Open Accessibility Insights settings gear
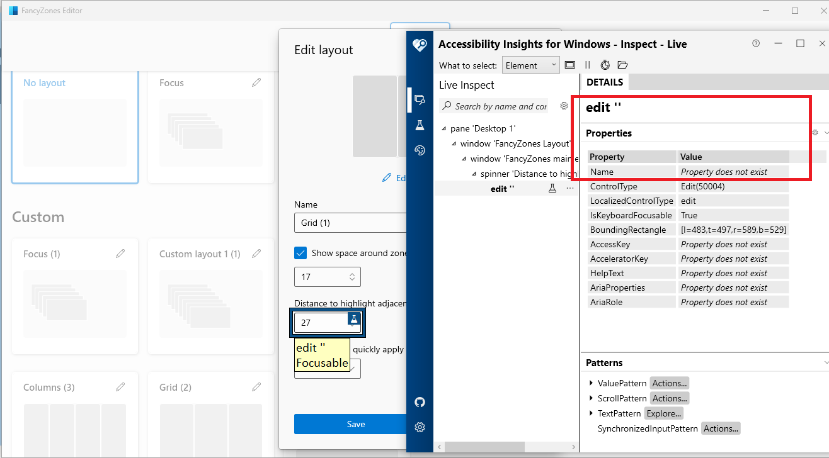The image size is (829, 458). tap(420, 427)
